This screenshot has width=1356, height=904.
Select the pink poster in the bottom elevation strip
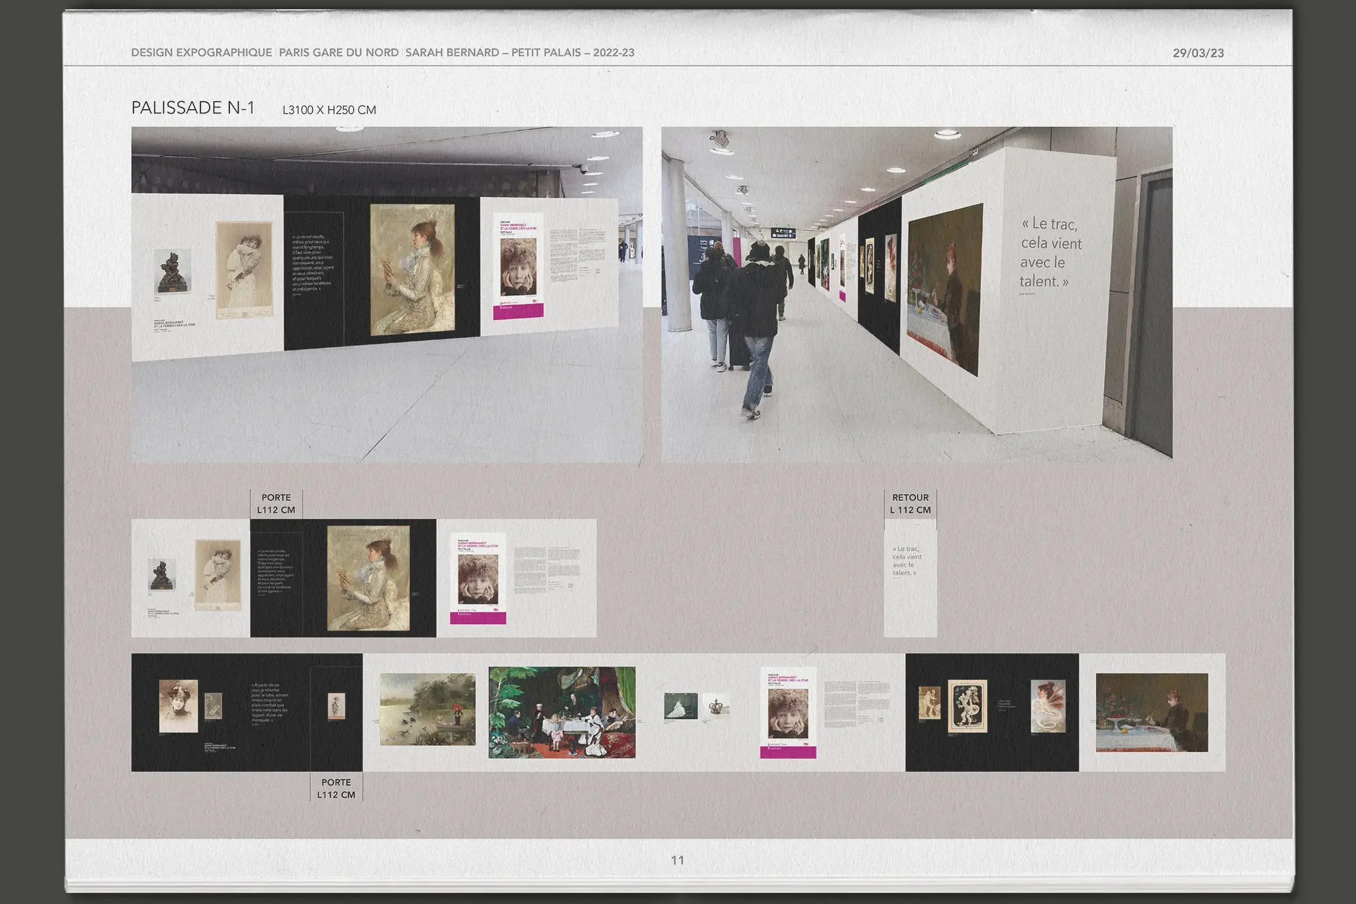[x=788, y=712]
